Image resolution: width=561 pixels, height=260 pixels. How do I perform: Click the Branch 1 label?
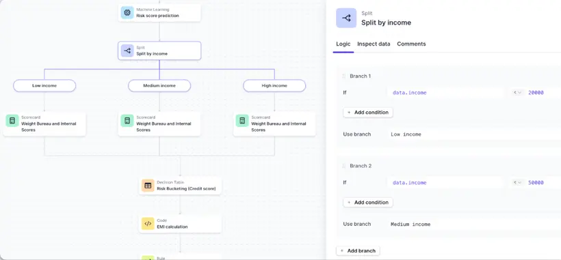coord(361,76)
